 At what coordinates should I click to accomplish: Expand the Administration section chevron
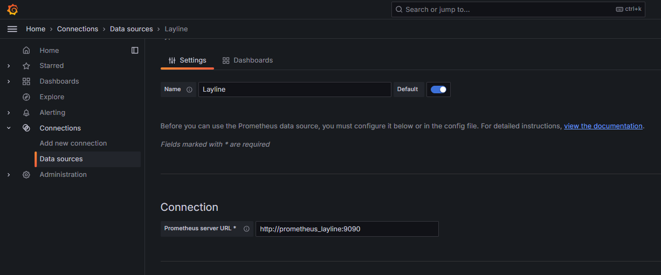pyautogui.click(x=9, y=175)
